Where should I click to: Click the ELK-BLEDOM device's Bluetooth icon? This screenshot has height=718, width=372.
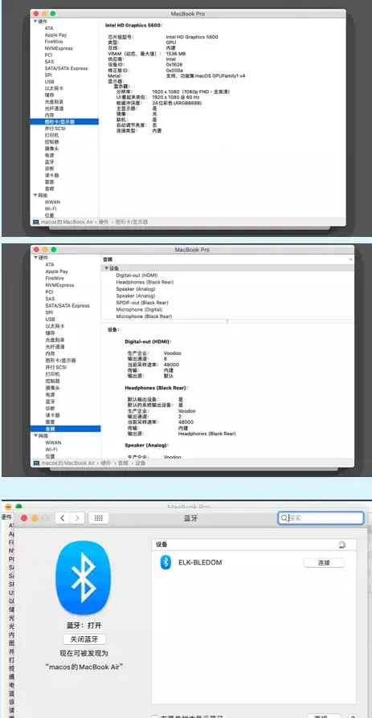166,562
